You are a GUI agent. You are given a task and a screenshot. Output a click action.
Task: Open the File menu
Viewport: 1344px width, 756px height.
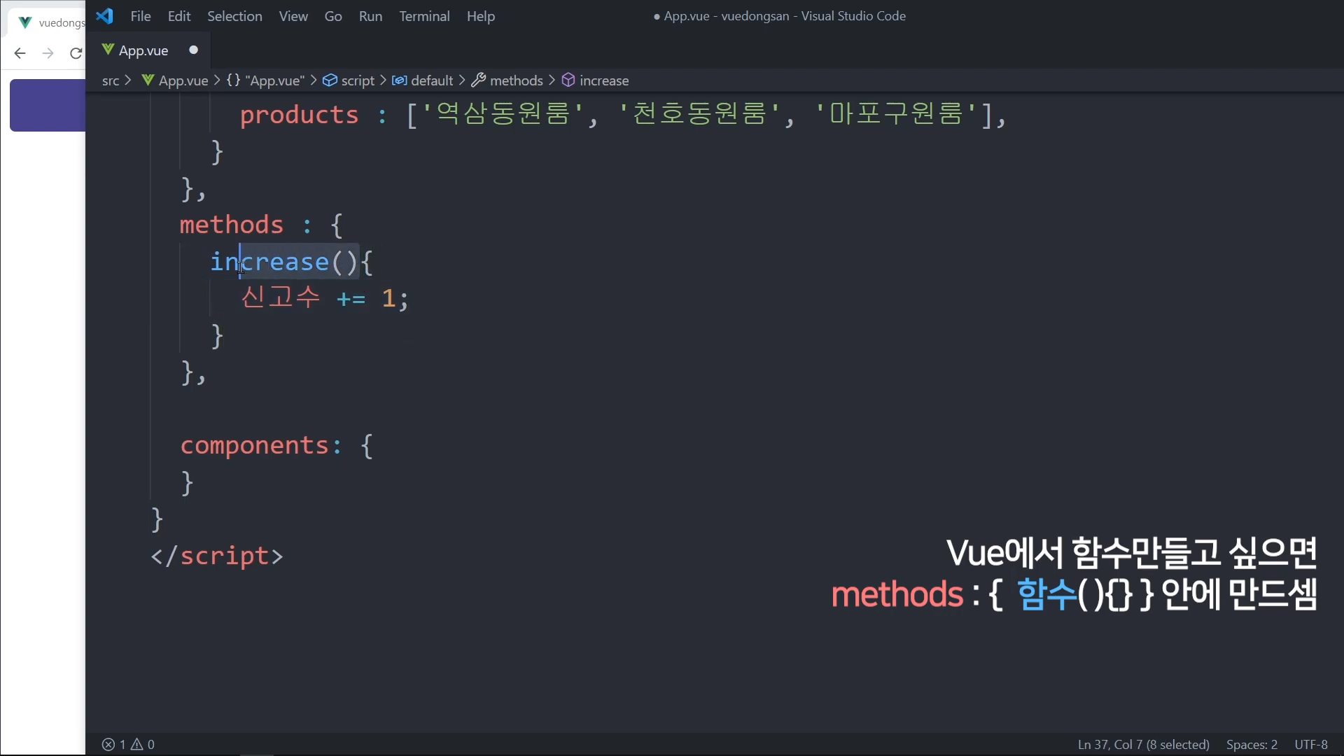coord(141,16)
